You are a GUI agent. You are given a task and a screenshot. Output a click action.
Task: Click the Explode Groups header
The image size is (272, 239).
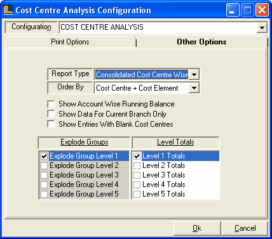pyautogui.click(x=84, y=142)
